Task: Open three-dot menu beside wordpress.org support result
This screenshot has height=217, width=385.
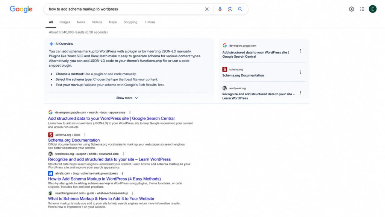Action: (x=123, y=154)
